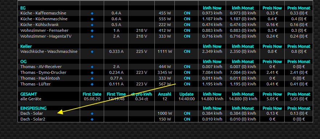Click the blue diamond icon for Waschküche - Waschmaschine

point(92,51)
